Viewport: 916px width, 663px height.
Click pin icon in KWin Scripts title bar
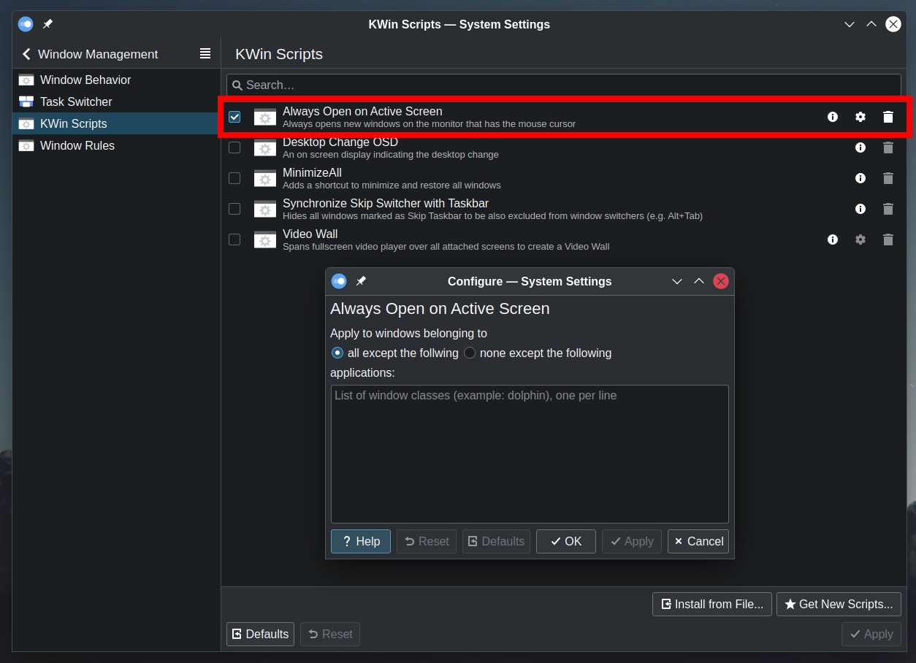coord(47,24)
